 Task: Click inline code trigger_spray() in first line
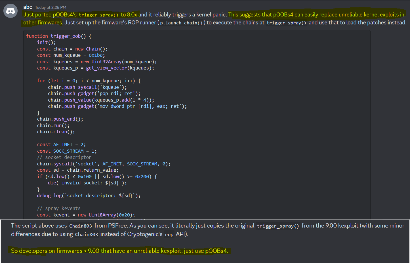98,15
